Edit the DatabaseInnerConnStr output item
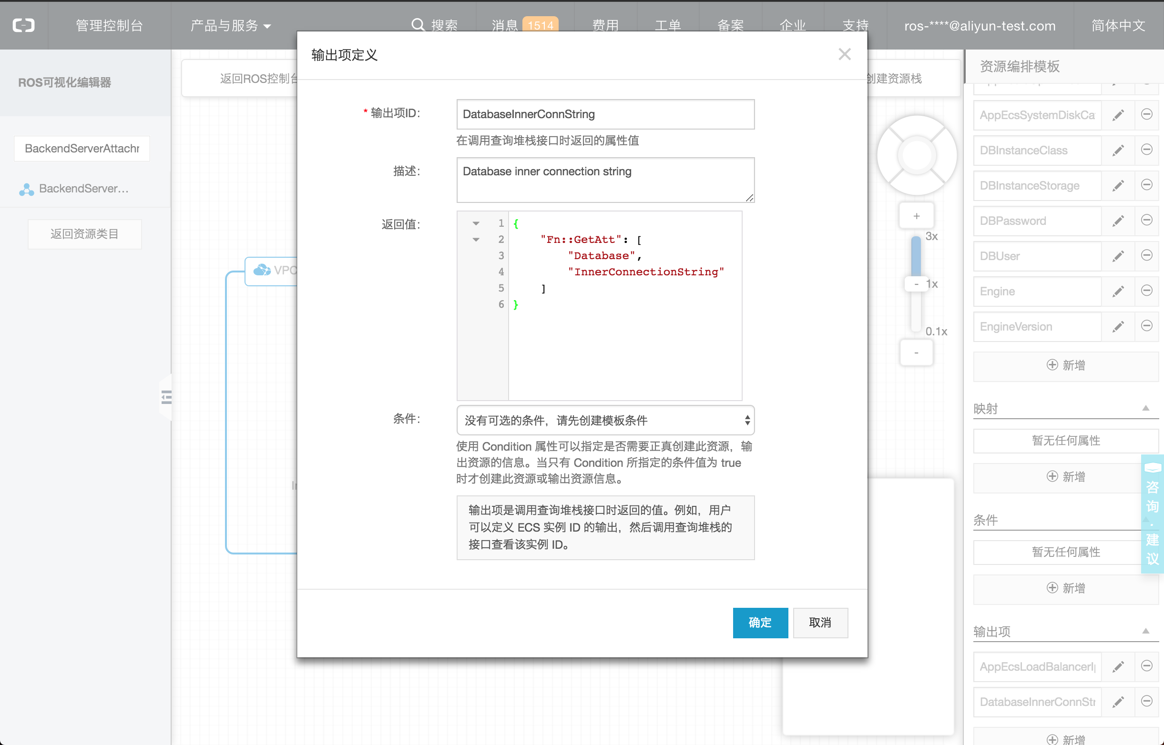Image resolution: width=1164 pixels, height=745 pixels. click(1118, 702)
